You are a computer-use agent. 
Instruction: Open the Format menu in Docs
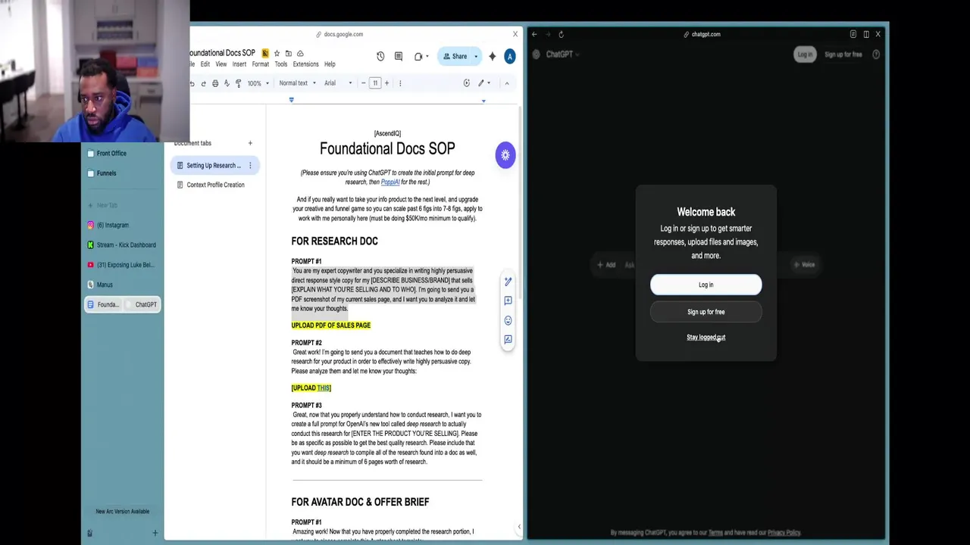(x=261, y=64)
